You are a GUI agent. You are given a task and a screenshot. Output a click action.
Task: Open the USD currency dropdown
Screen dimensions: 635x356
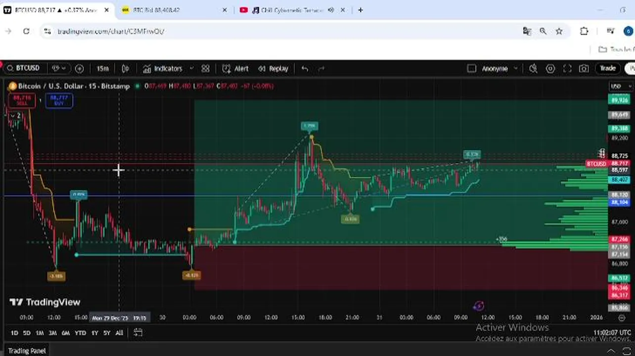tap(620, 86)
